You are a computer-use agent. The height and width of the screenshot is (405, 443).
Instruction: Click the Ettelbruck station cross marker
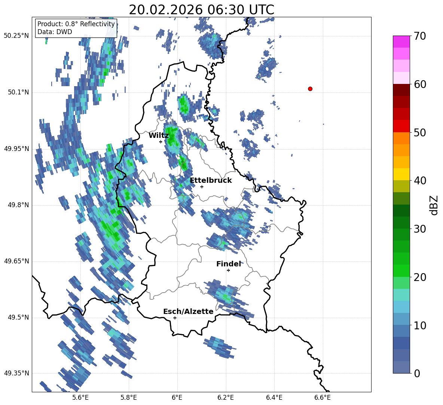[x=202, y=187]
